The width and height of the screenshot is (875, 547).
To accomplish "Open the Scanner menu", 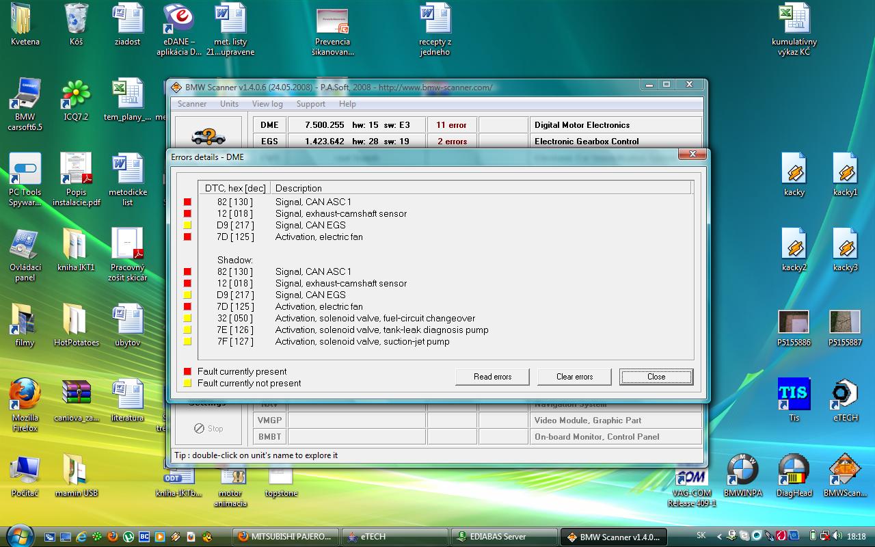I will (x=191, y=104).
